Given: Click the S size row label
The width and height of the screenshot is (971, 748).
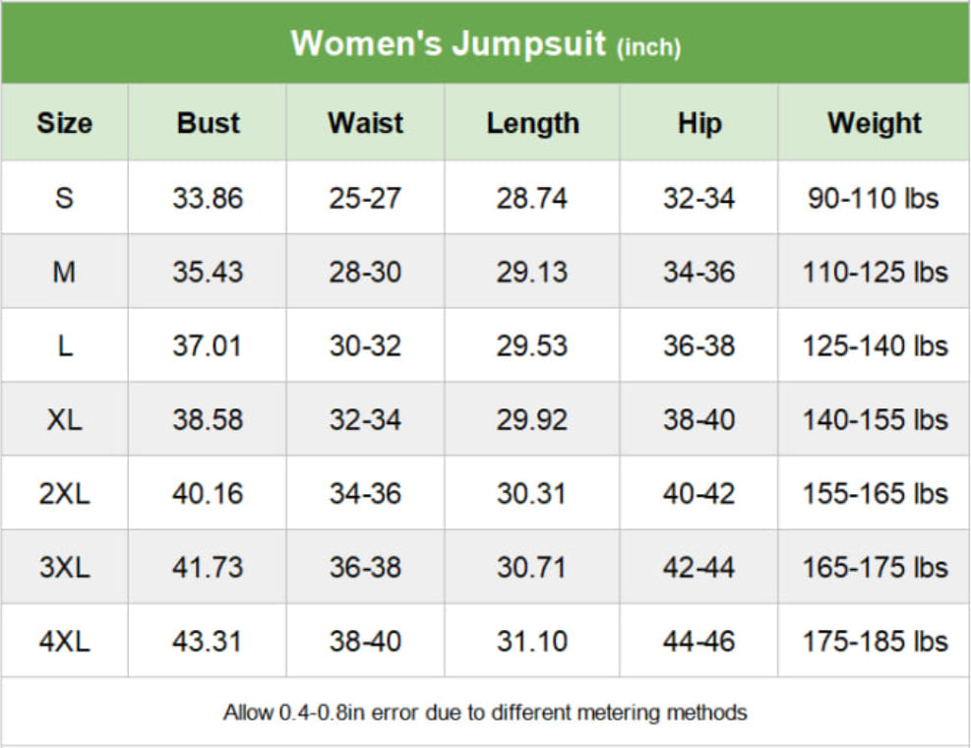Looking at the screenshot, I should pyautogui.click(x=64, y=198).
